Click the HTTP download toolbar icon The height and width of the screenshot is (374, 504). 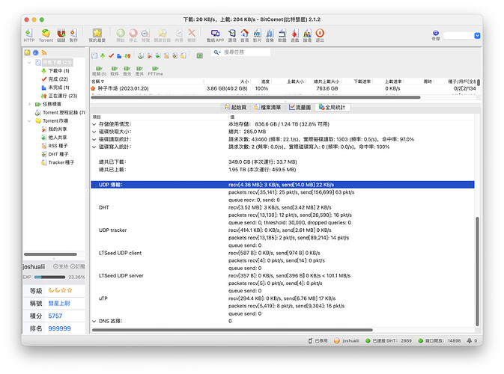point(29,35)
